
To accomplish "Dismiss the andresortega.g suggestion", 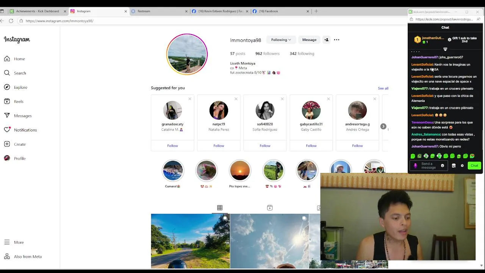I will tap(375, 99).
